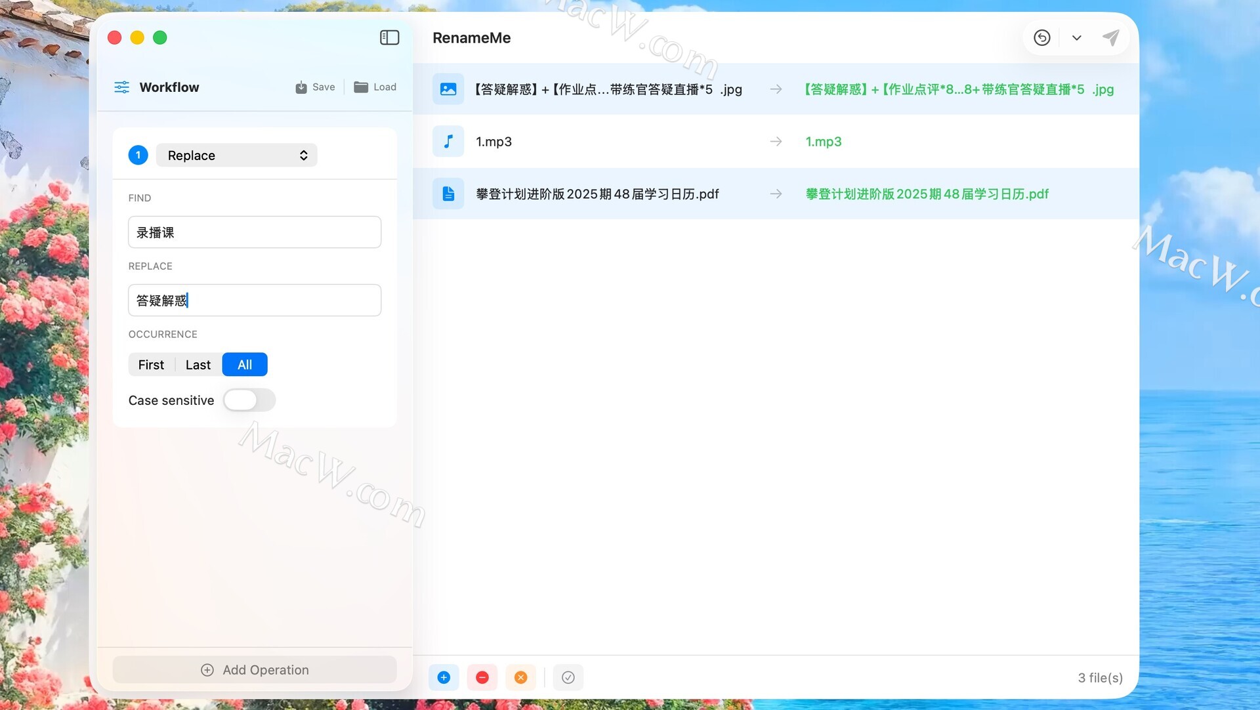Select First occurrence option

point(151,365)
